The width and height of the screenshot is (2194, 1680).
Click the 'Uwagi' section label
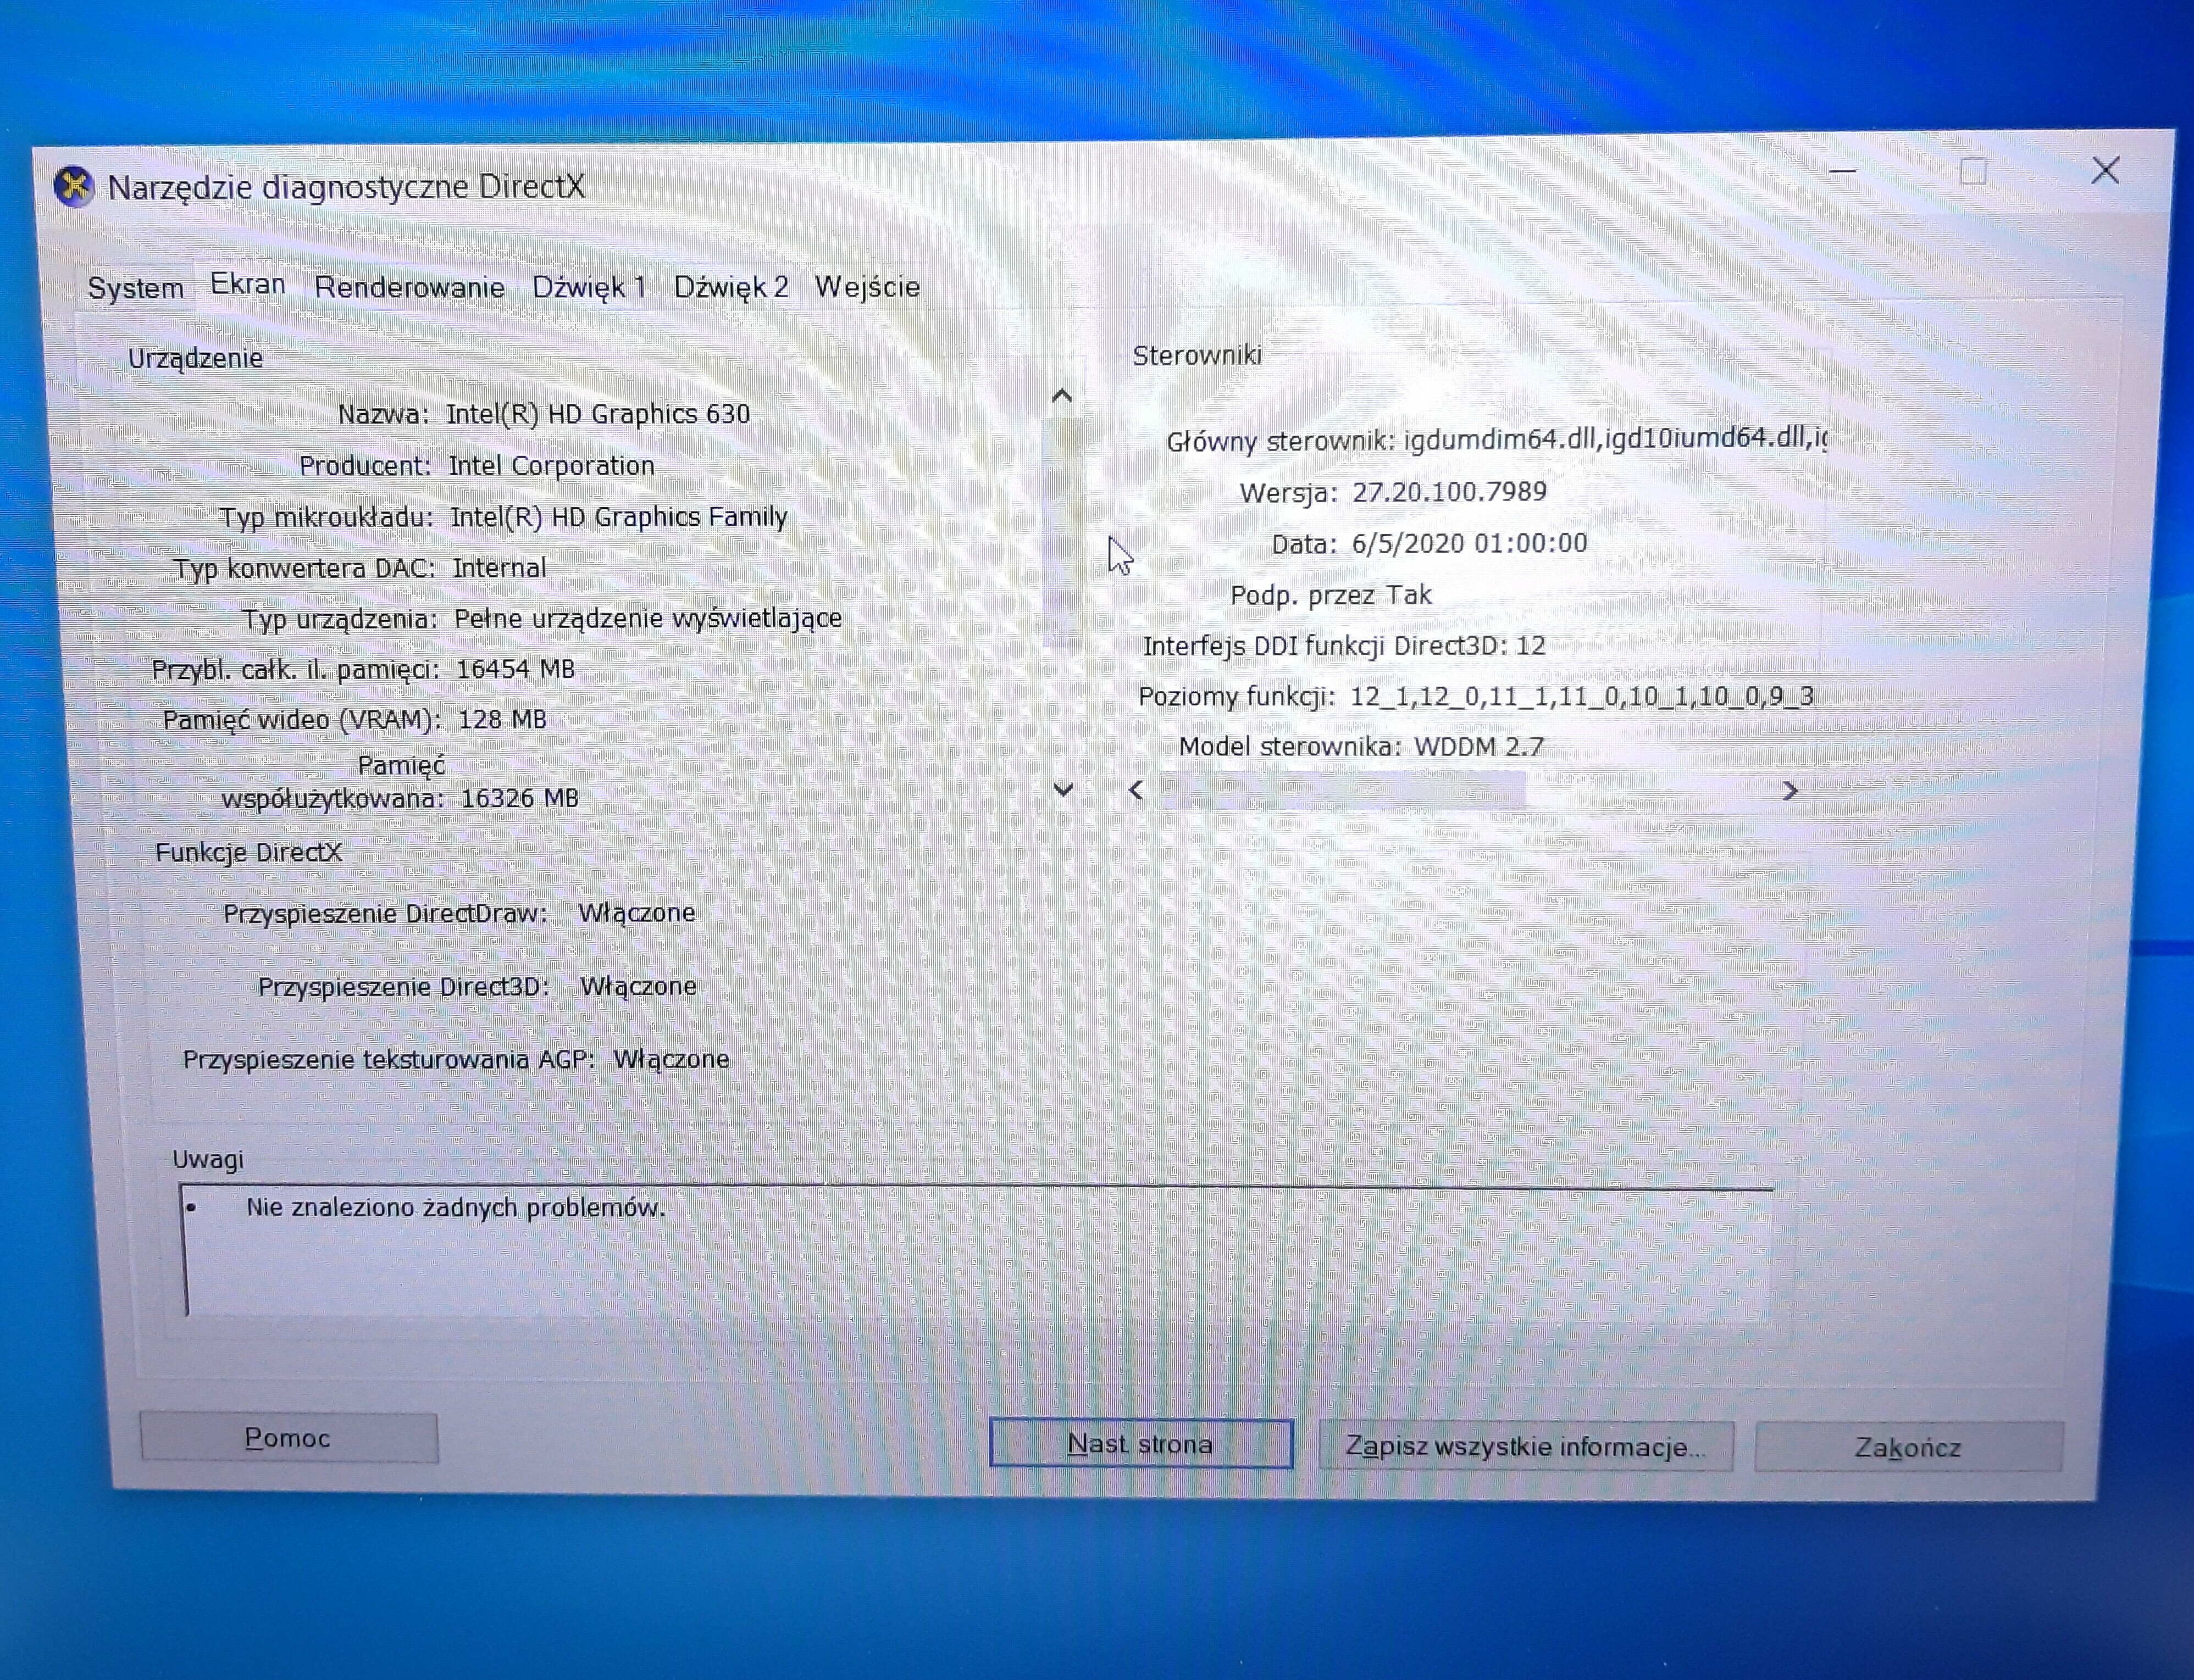pos(208,1160)
